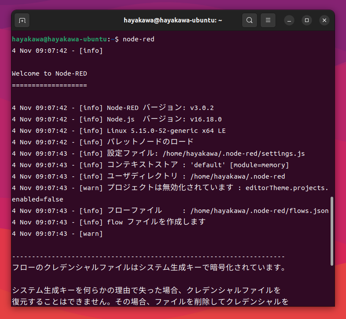The image size is (346, 319).
Task: Click the [module=memory] context store text
Action: click(259, 165)
